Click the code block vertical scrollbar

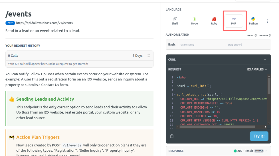[x=269, y=86]
